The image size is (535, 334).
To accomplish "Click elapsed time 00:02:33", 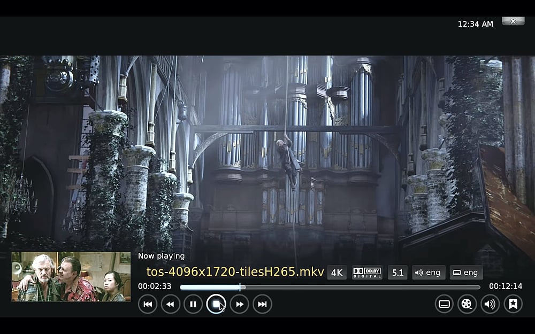I will coord(155,286).
